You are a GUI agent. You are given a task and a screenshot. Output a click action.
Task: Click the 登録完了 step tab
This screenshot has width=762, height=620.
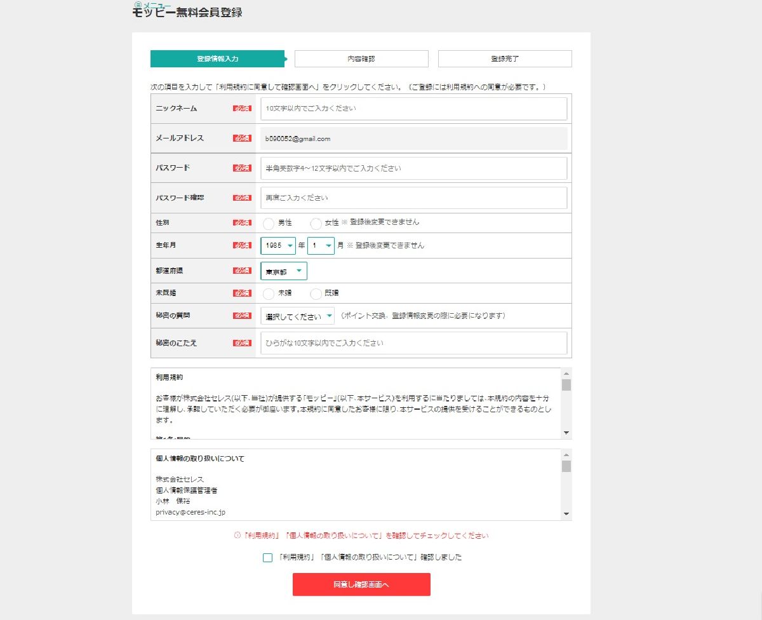pyautogui.click(x=505, y=58)
